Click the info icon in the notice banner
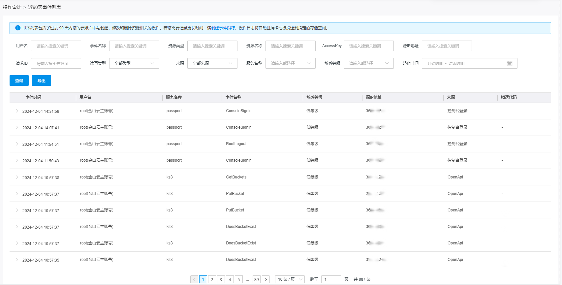The height and width of the screenshot is (285, 562). [18, 28]
